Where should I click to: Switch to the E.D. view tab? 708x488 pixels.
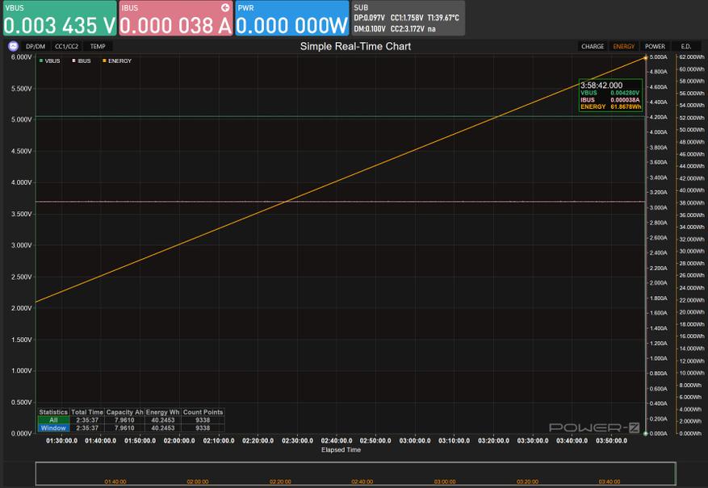point(686,47)
